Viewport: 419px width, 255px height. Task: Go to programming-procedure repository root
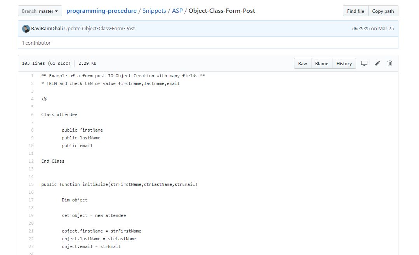point(101,11)
